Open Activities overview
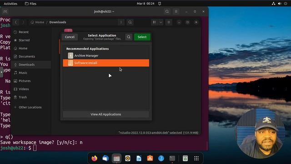 coord(10,4)
